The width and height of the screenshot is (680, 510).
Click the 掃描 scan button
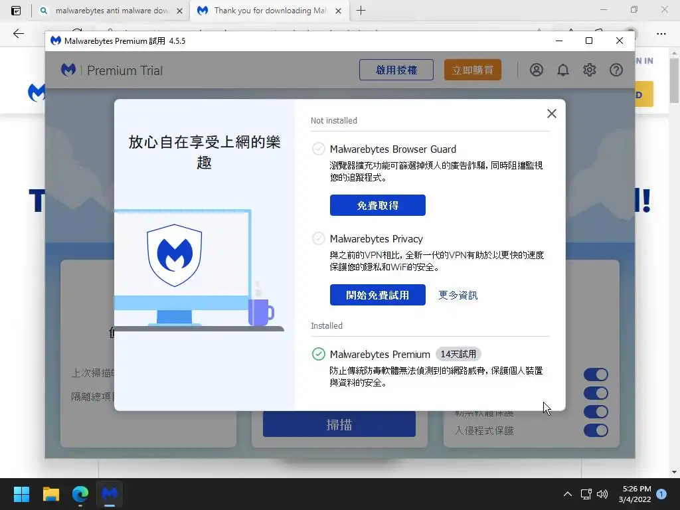point(339,424)
